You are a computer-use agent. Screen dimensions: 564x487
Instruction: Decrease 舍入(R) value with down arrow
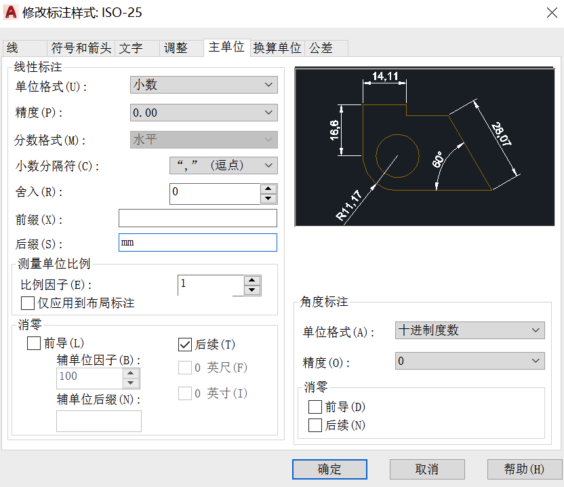click(268, 199)
